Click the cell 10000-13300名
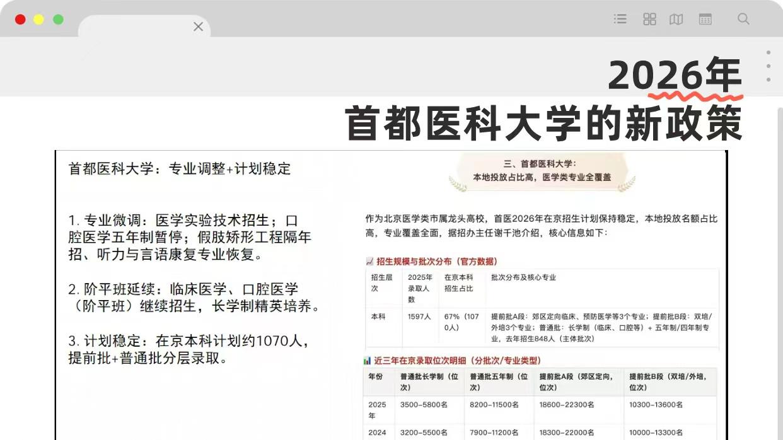783x440 pixels. click(656, 432)
